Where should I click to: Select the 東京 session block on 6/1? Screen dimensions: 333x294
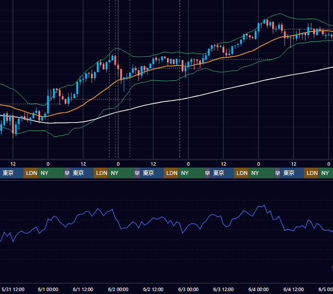82,173
